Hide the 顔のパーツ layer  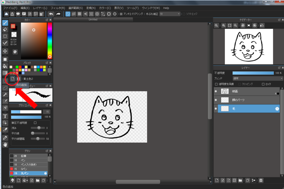click(216, 100)
